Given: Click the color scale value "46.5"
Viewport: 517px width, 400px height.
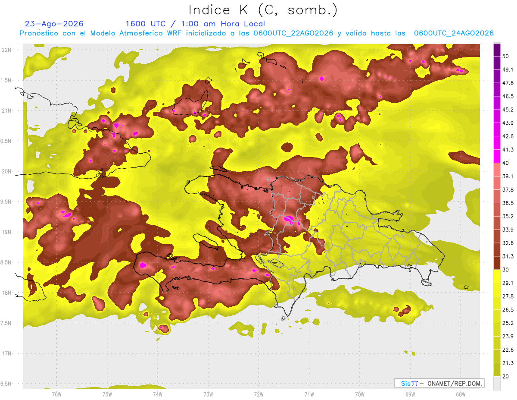Looking at the screenshot, I should pos(508,96).
